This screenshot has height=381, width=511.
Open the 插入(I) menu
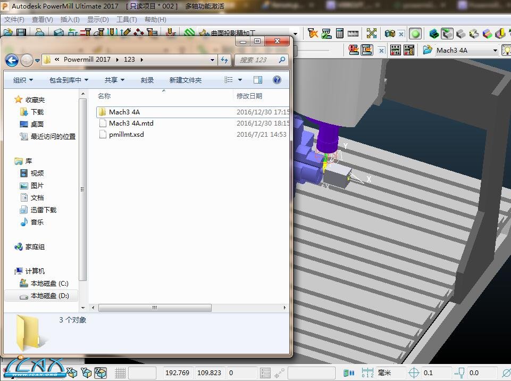70,20
